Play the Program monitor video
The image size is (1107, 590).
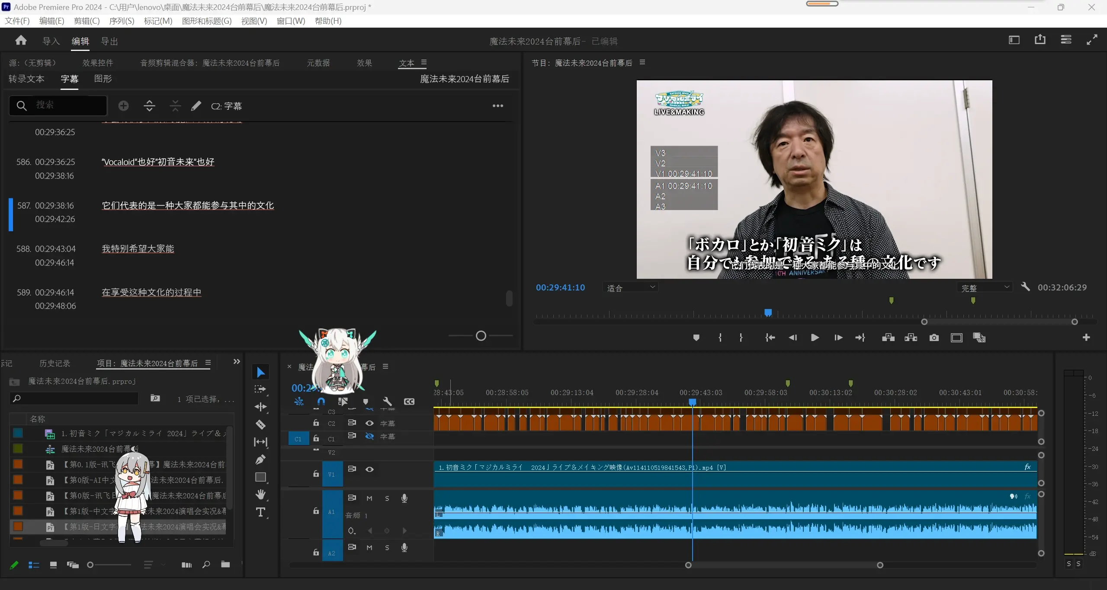815,338
